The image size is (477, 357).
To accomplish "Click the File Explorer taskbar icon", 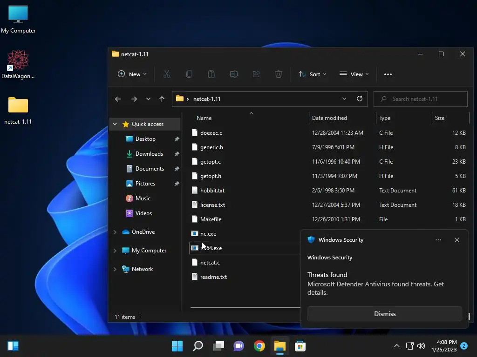I will point(280,346).
